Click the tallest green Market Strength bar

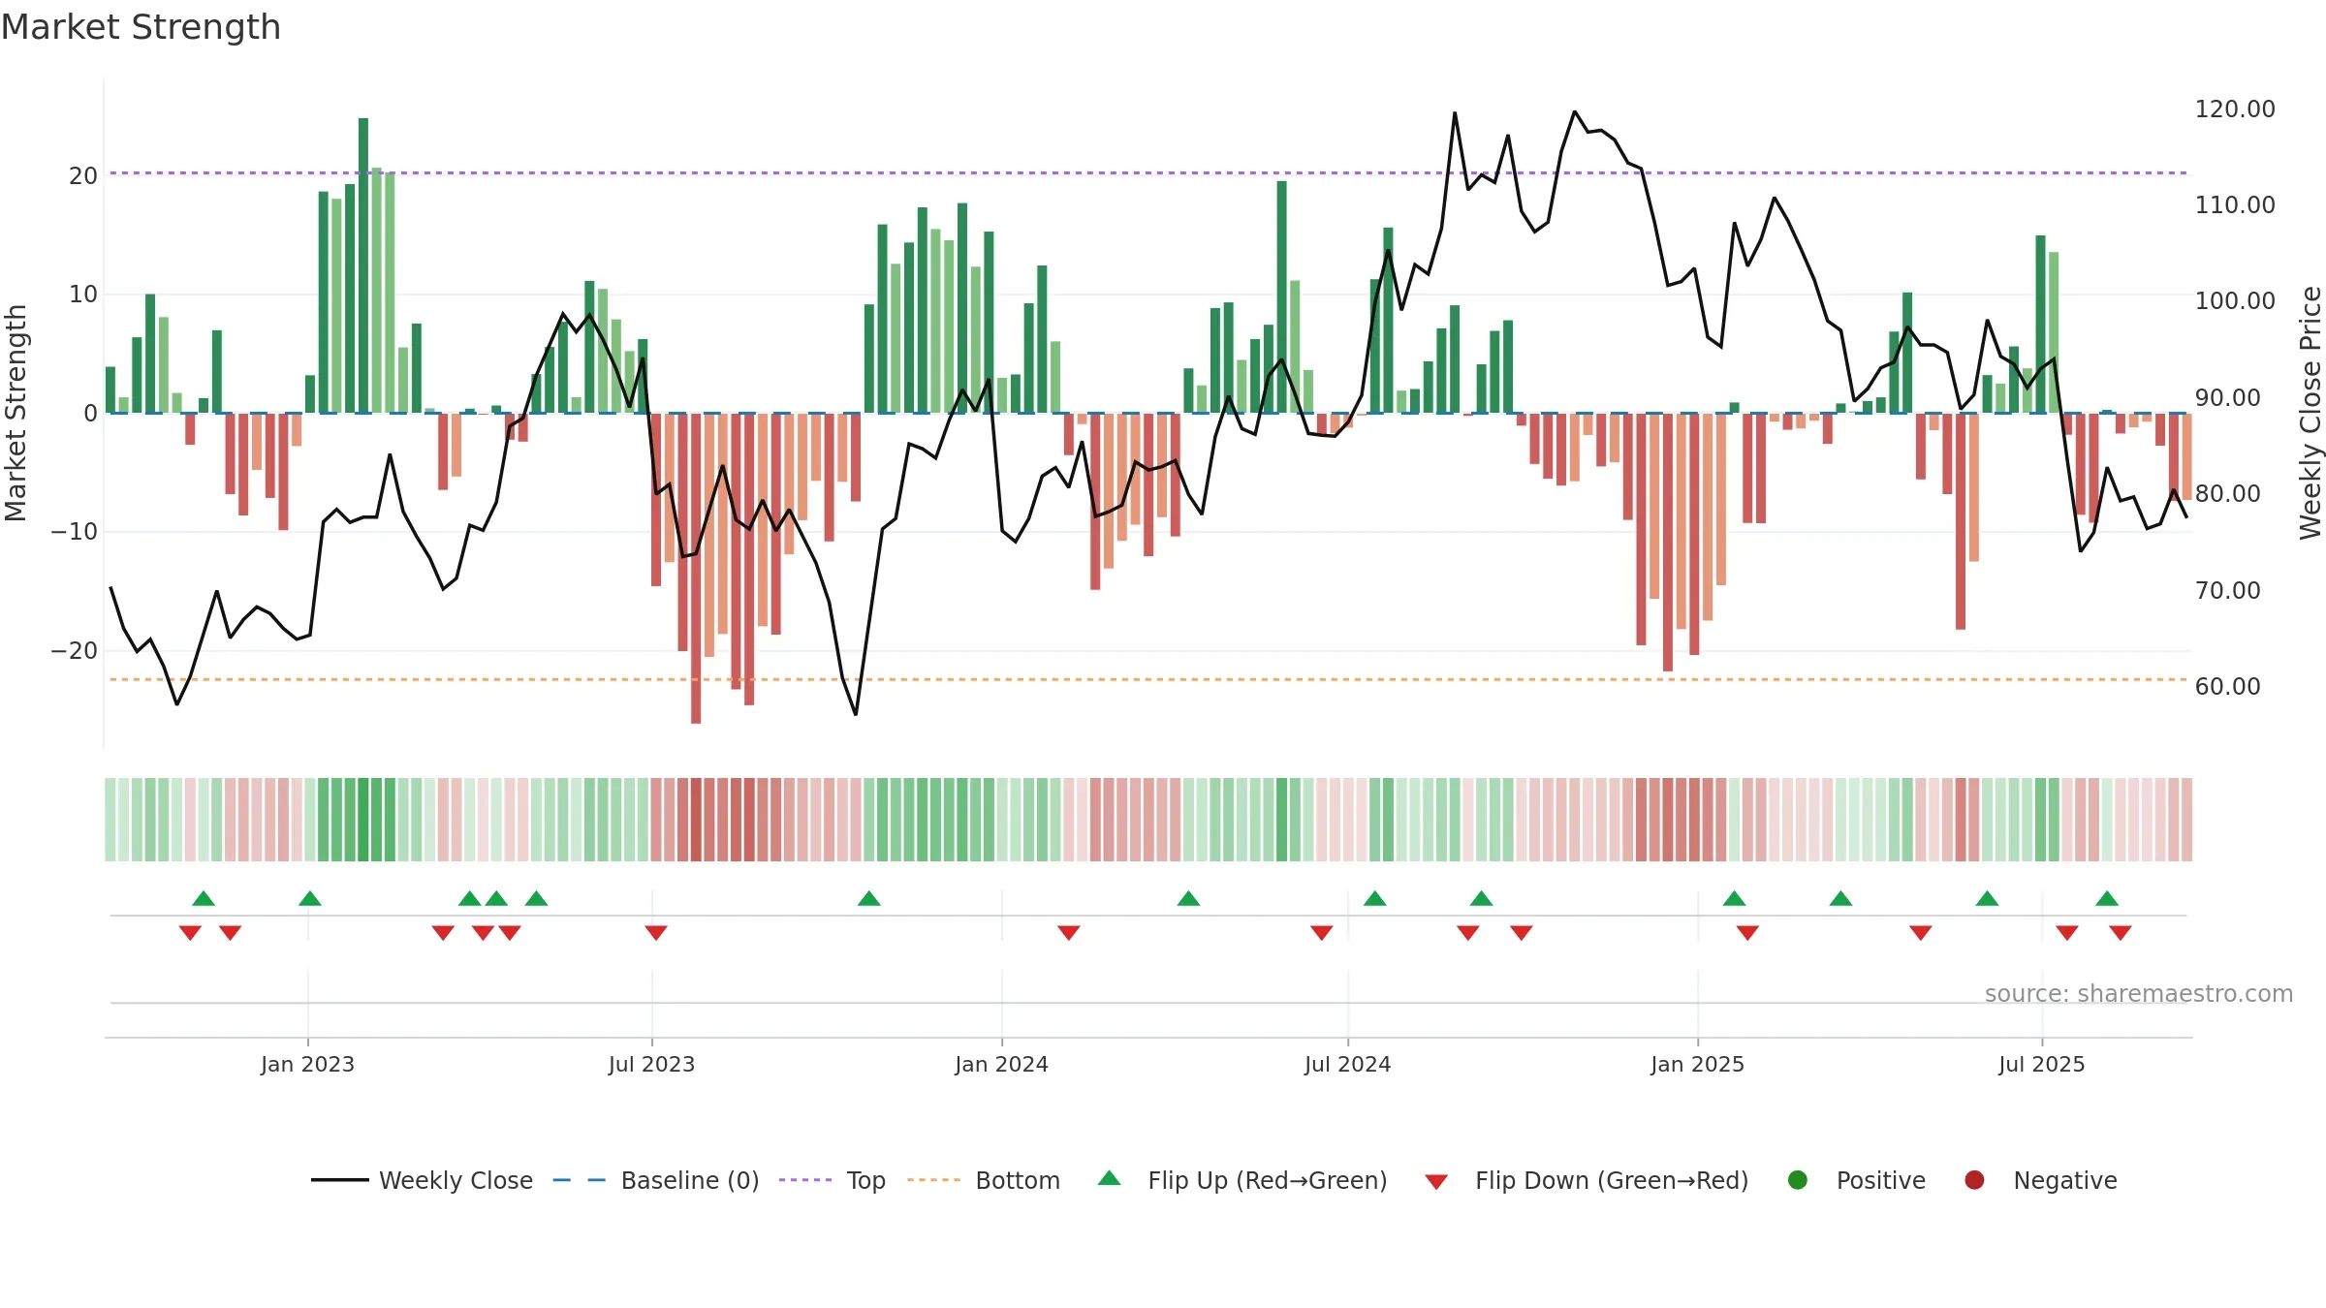click(x=363, y=265)
